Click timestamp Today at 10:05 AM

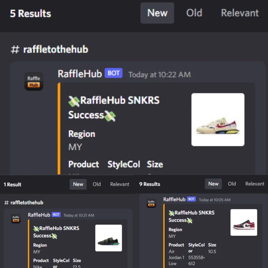point(214,200)
